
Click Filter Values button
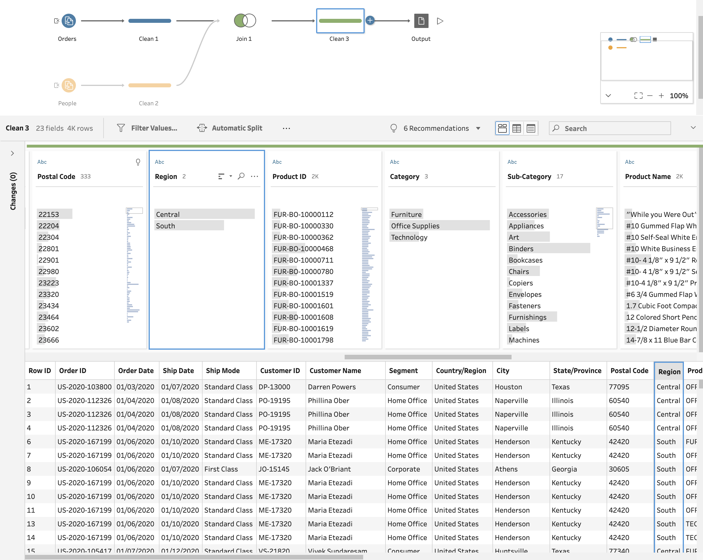coord(147,128)
